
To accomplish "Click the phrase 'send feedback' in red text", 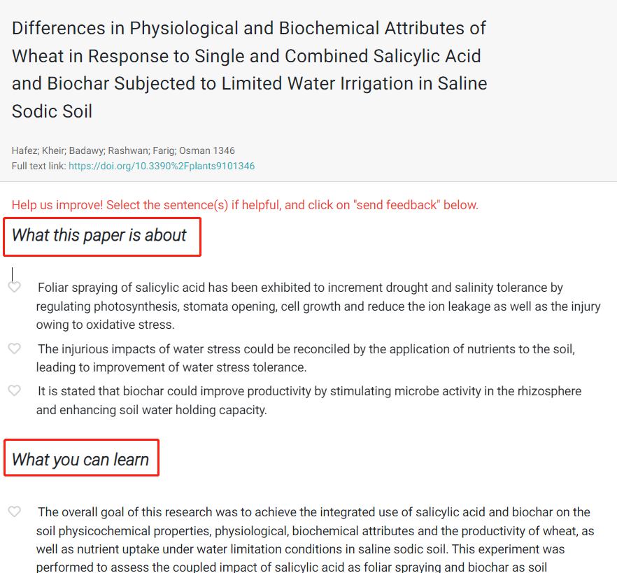I will tap(397, 205).
